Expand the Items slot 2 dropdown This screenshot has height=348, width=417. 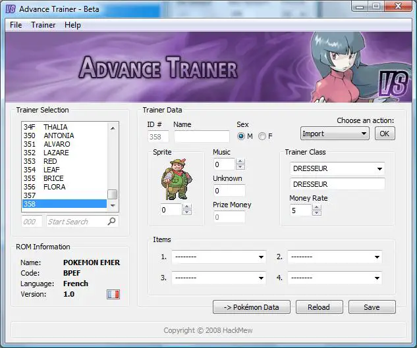click(335, 257)
